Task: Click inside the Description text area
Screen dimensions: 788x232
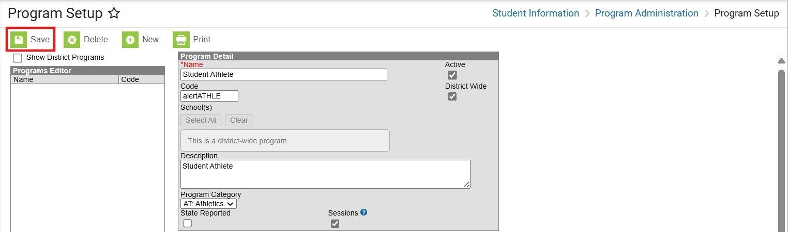Action: pyautogui.click(x=325, y=174)
